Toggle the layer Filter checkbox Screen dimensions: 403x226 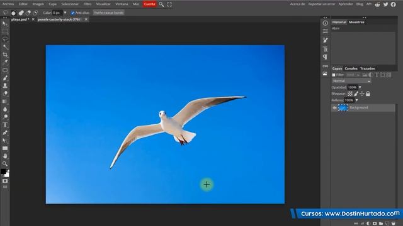tap(334, 75)
